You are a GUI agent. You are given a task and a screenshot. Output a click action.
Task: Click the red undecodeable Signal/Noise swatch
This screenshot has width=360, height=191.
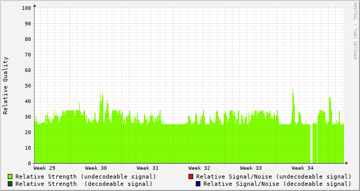click(x=191, y=177)
